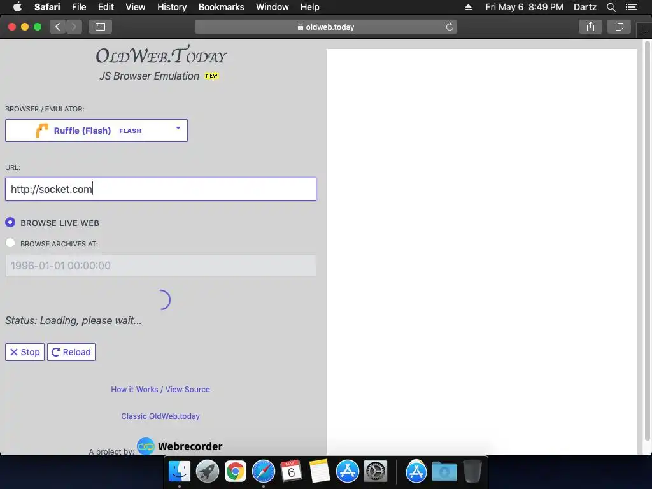Open Classic OldWeb.today link
Viewport: 652px width, 489px height.
(x=160, y=416)
